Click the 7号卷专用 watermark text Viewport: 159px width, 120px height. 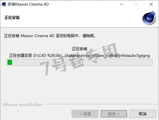coord(79,59)
